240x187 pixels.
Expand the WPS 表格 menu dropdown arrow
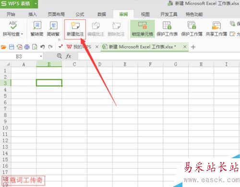pos(36,3)
